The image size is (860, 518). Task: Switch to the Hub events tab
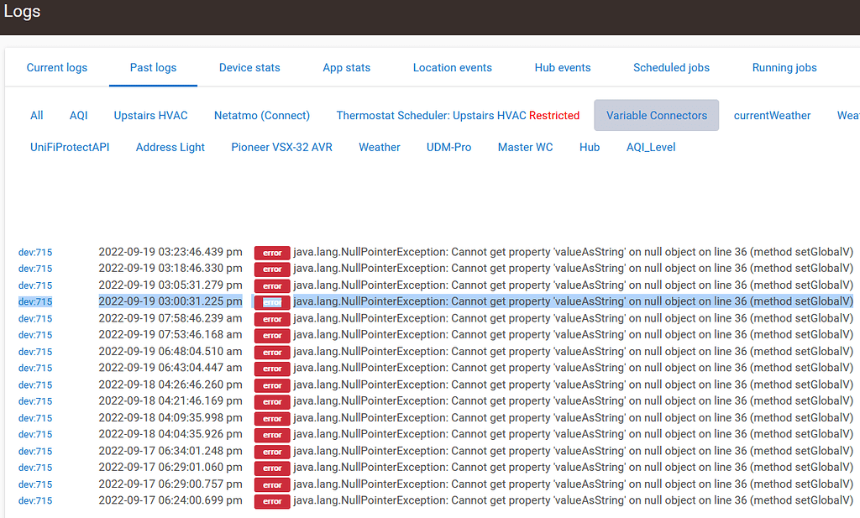pos(562,67)
